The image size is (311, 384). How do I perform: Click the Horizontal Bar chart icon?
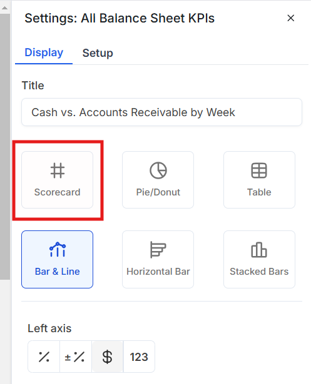point(158,250)
